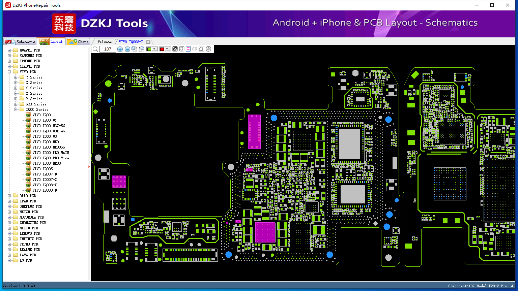Image resolution: width=518 pixels, height=291 pixels.
Task: Click the red arrow to collapse the side panel
Action: [x=89, y=167]
